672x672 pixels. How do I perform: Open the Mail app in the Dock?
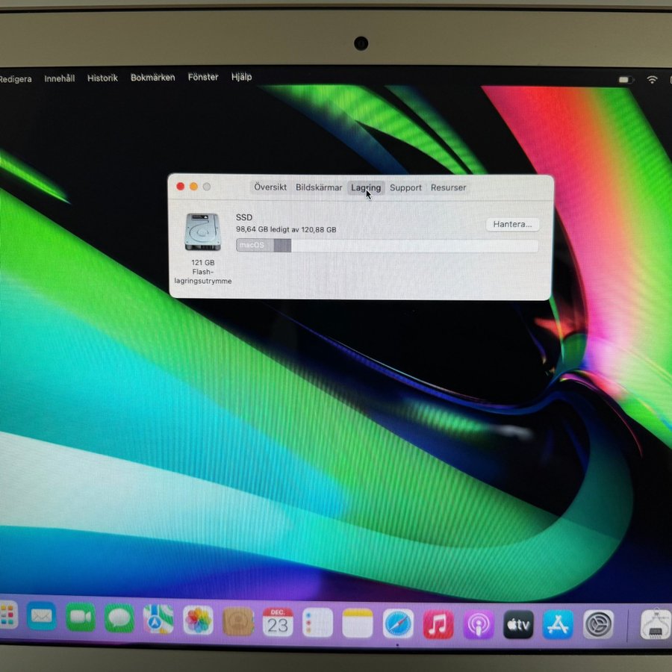tap(42, 617)
